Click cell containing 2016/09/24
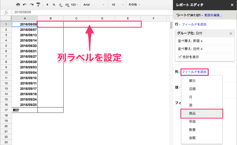 pos(25,99)
